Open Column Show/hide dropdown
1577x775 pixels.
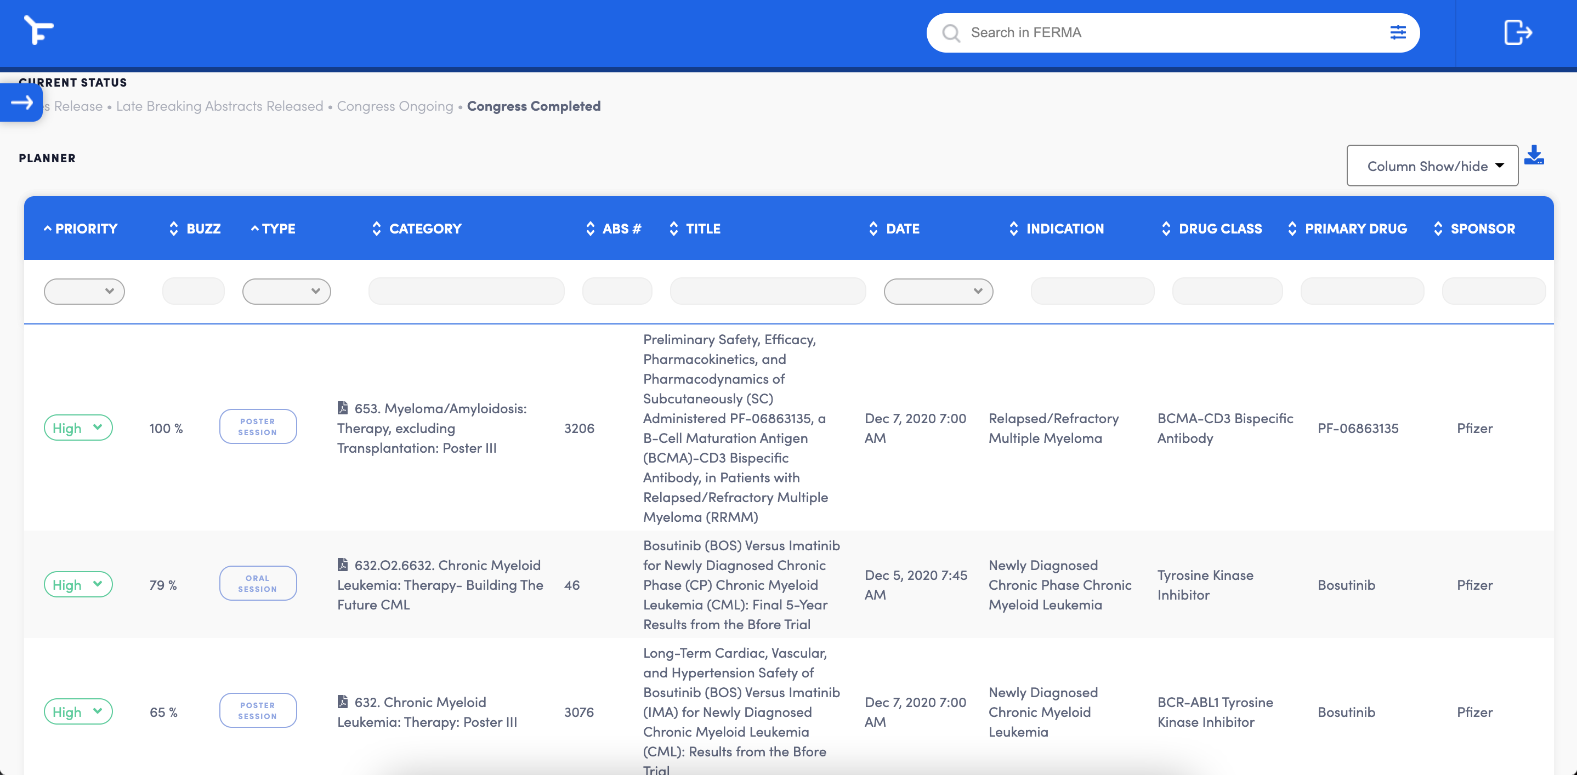1432,166
